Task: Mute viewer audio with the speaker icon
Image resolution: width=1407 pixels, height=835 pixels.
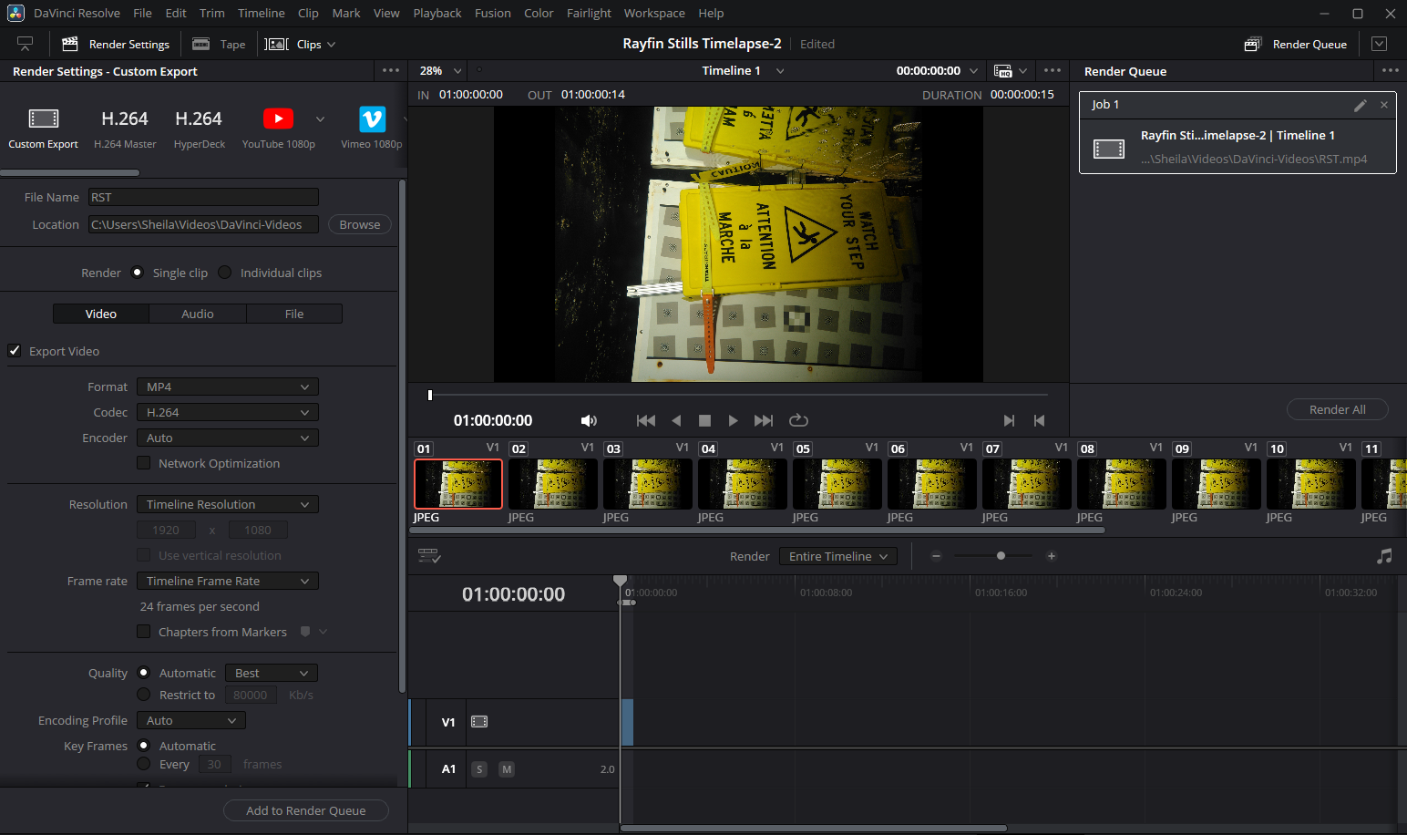Action: pos(589,420)
